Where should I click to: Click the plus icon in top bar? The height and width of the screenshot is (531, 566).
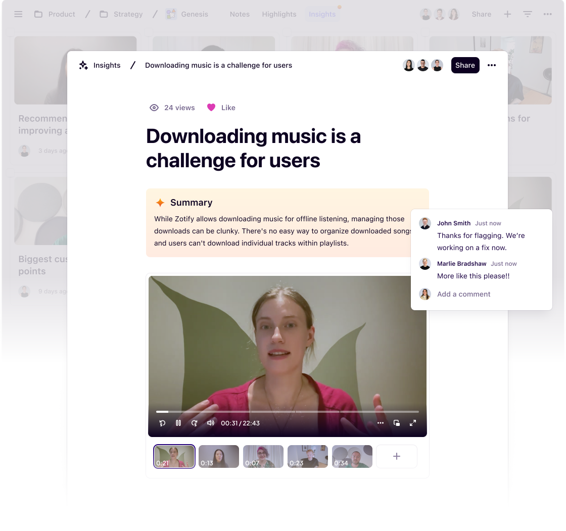(507, 14)
